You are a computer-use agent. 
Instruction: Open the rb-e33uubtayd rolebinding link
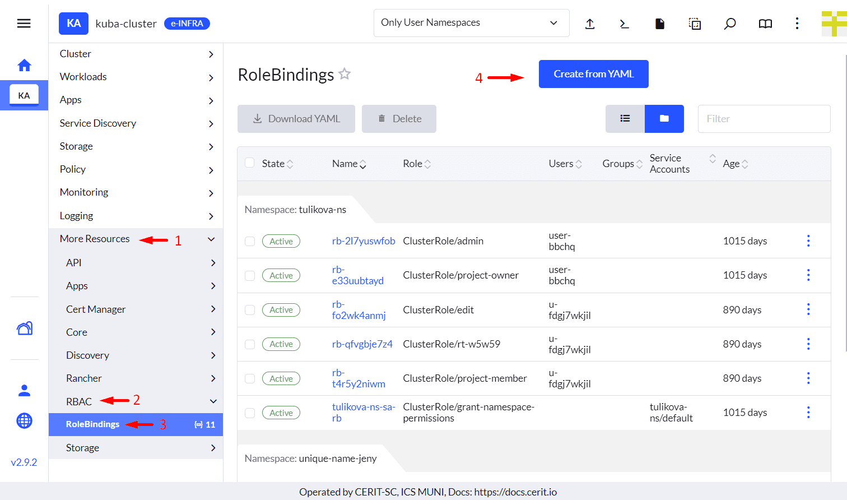tap(357, 275)
